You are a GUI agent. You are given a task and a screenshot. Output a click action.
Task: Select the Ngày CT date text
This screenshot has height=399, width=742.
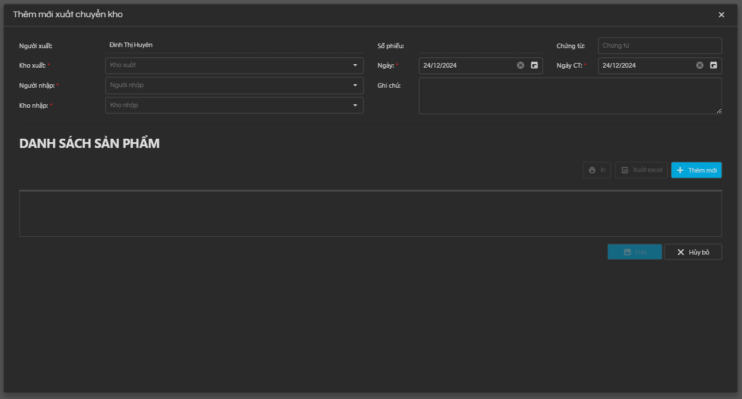pyautogui.click(x=619, y=65)
